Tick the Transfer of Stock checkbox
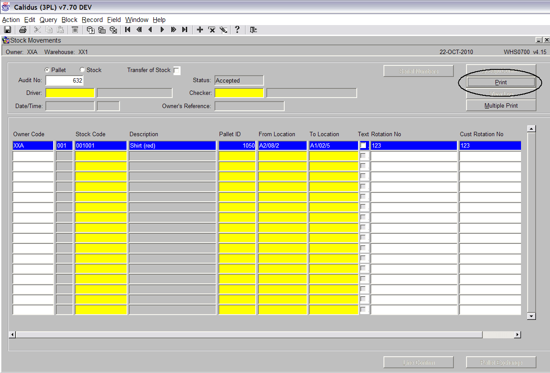 177,70
